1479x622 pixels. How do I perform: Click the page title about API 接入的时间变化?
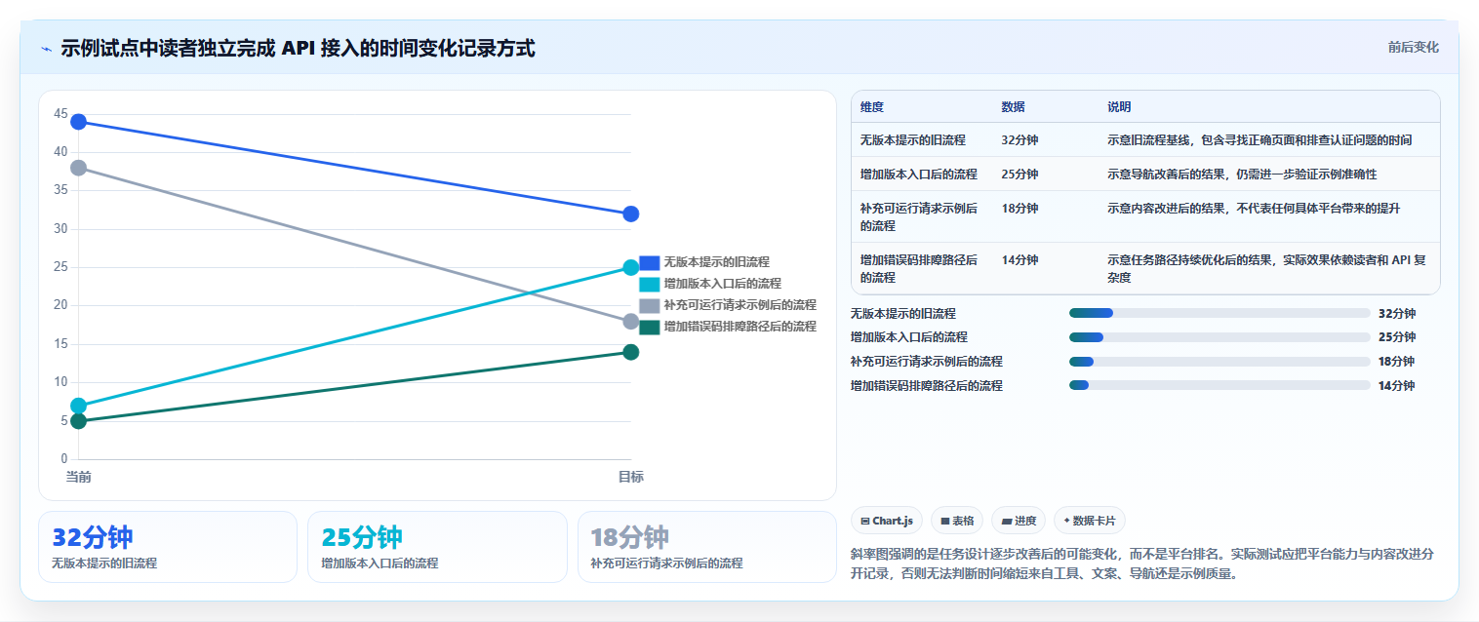(298, 48)
